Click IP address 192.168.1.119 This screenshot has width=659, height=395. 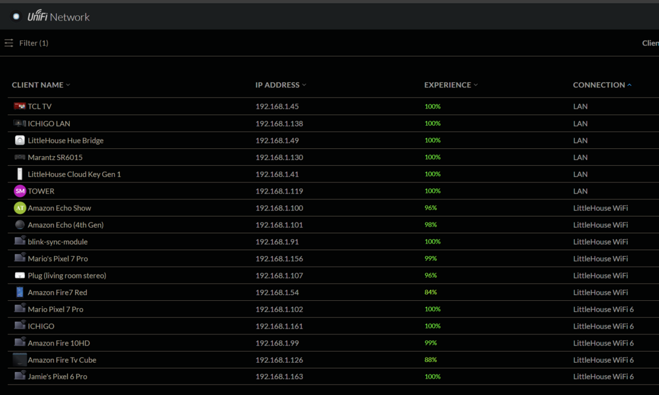pos(279,191)
